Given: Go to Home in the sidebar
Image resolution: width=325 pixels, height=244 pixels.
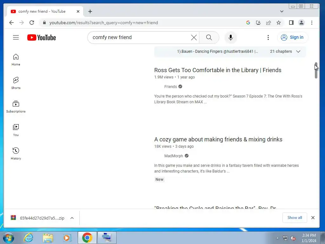Looking at the screenshot, I should click(x=16, y=60).
